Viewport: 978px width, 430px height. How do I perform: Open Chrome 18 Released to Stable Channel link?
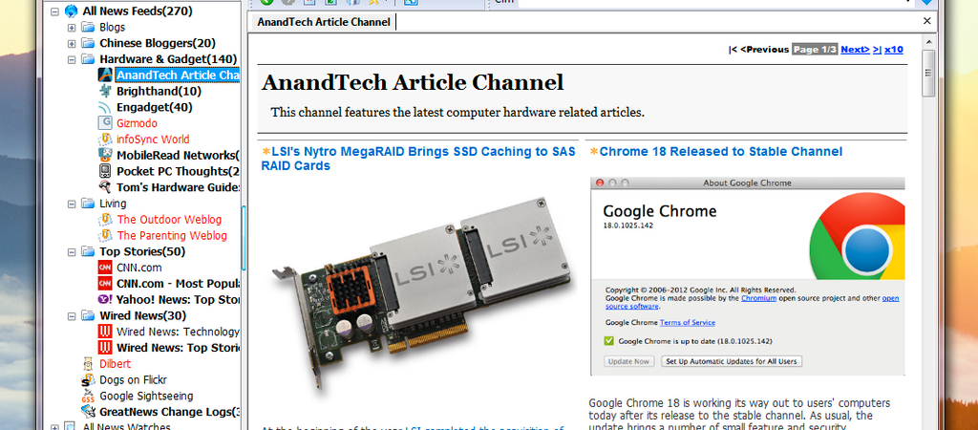click(x=720, y=152)
